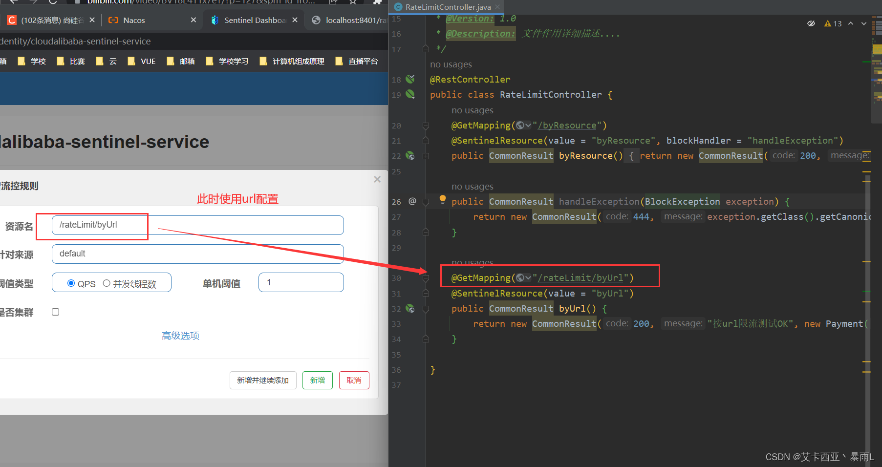Click the no usages hint above RestController
The image size is (882, 467).
pos(451,64)
